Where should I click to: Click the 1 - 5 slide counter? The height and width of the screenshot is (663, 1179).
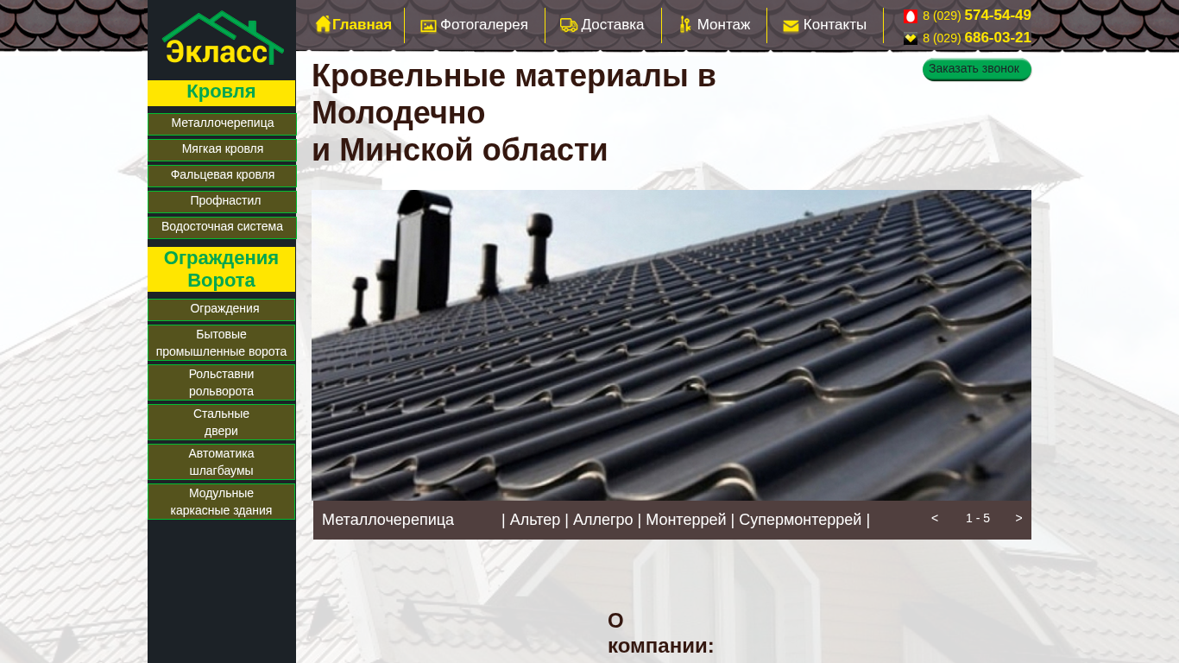pos(978,518)
